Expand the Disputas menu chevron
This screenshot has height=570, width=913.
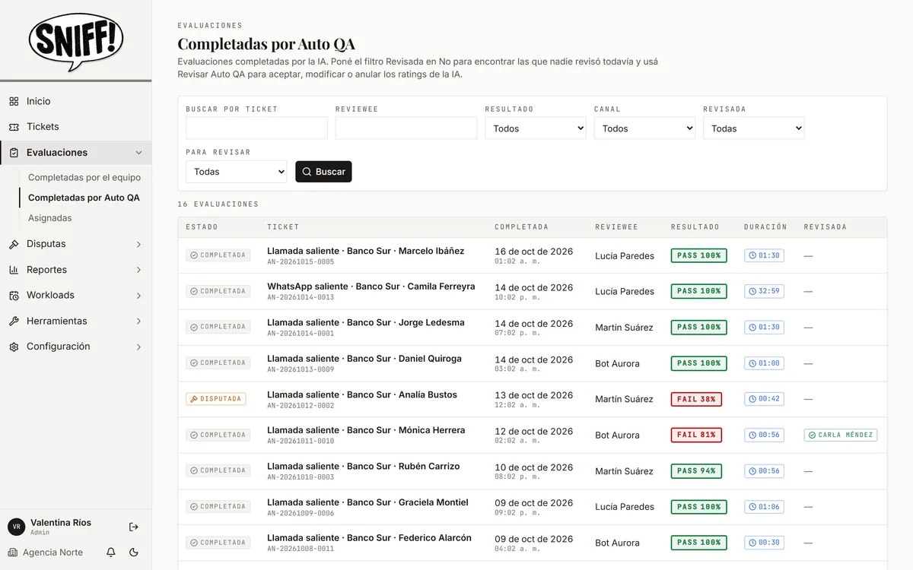pyautogui.click(x=138, y=244)
